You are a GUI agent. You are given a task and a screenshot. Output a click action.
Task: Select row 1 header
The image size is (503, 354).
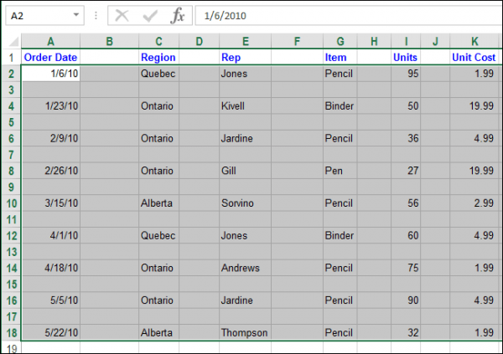click(x=12, y=58)
